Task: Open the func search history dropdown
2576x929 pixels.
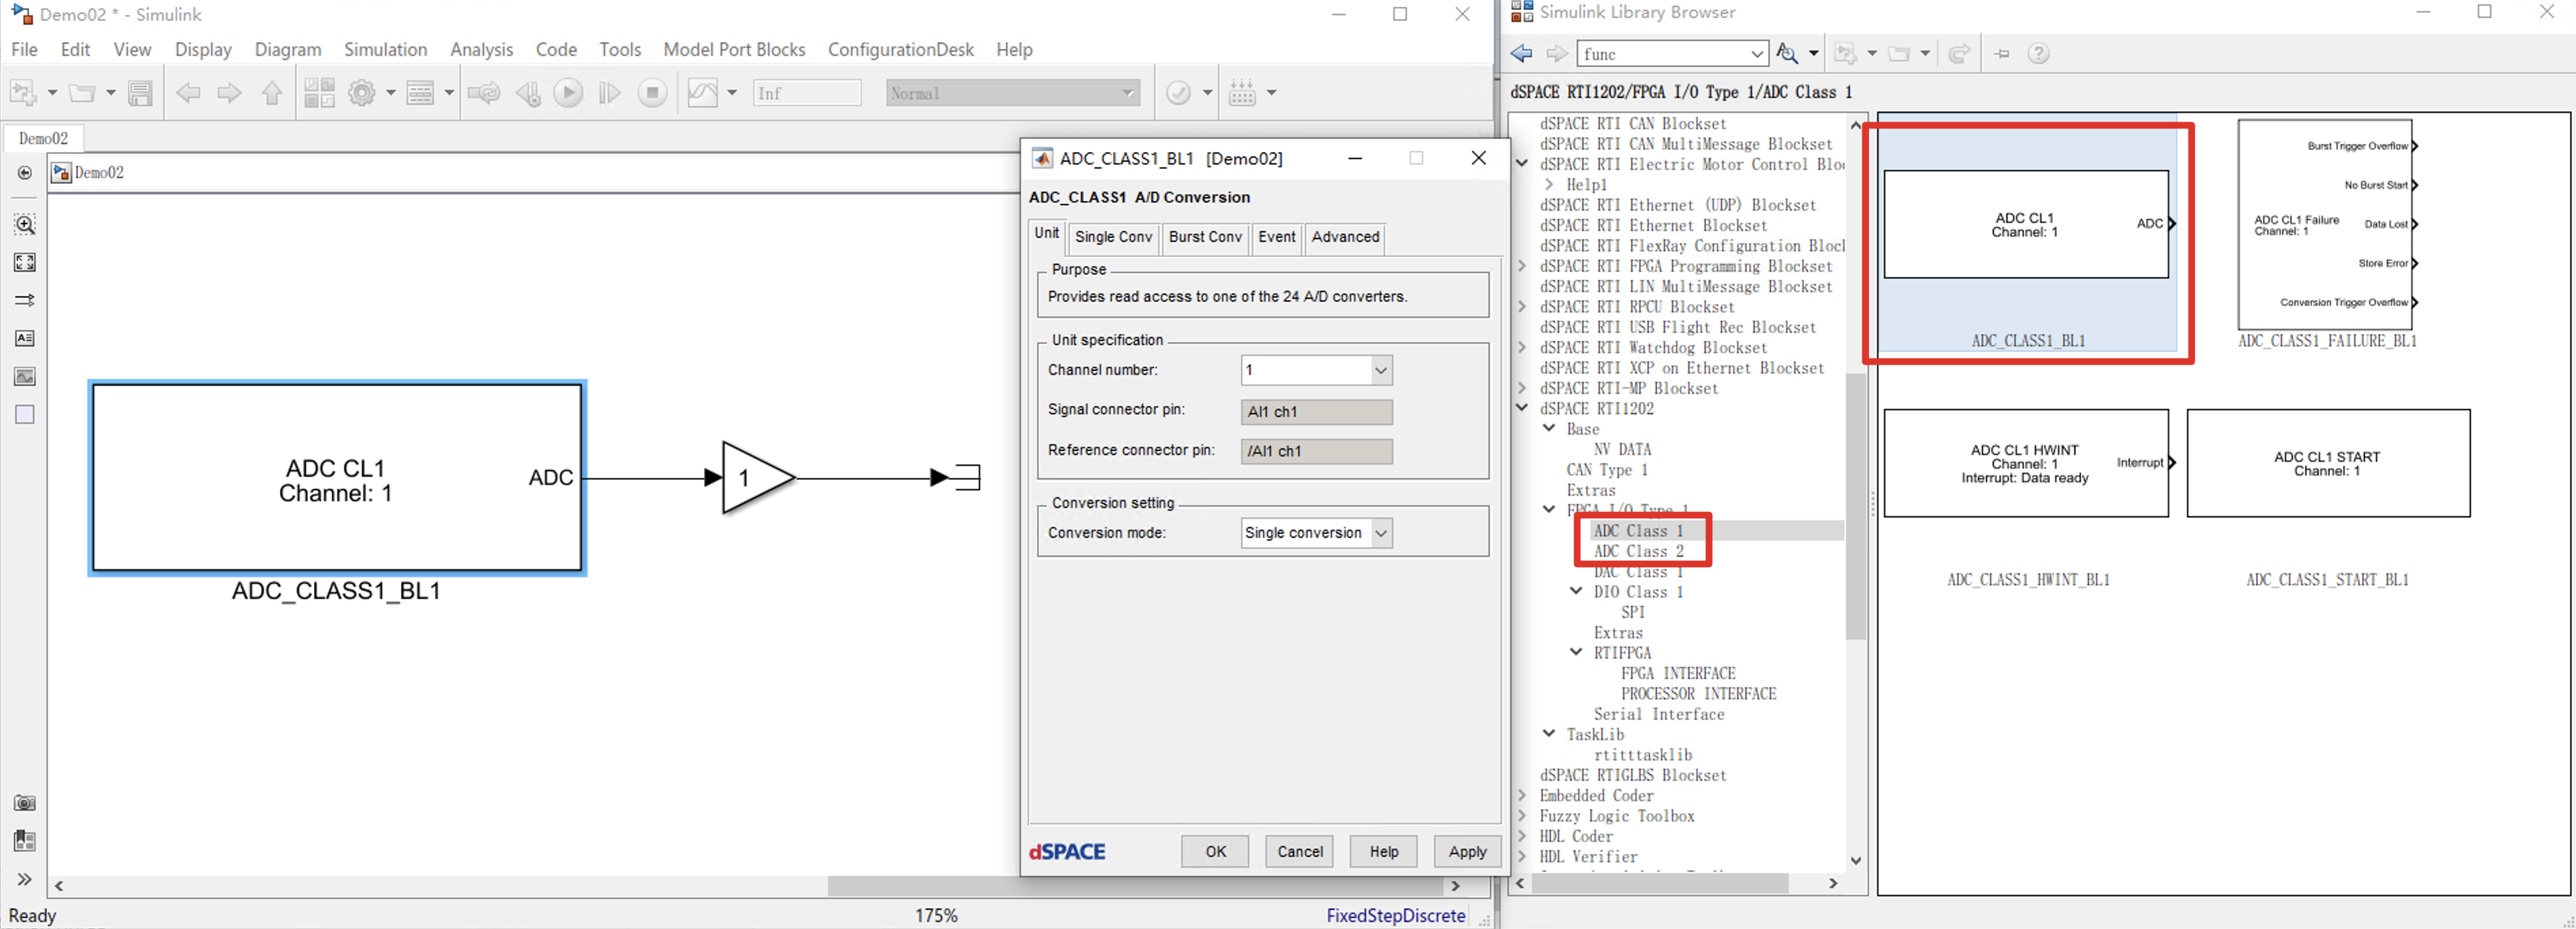Action: point(1757,54)
